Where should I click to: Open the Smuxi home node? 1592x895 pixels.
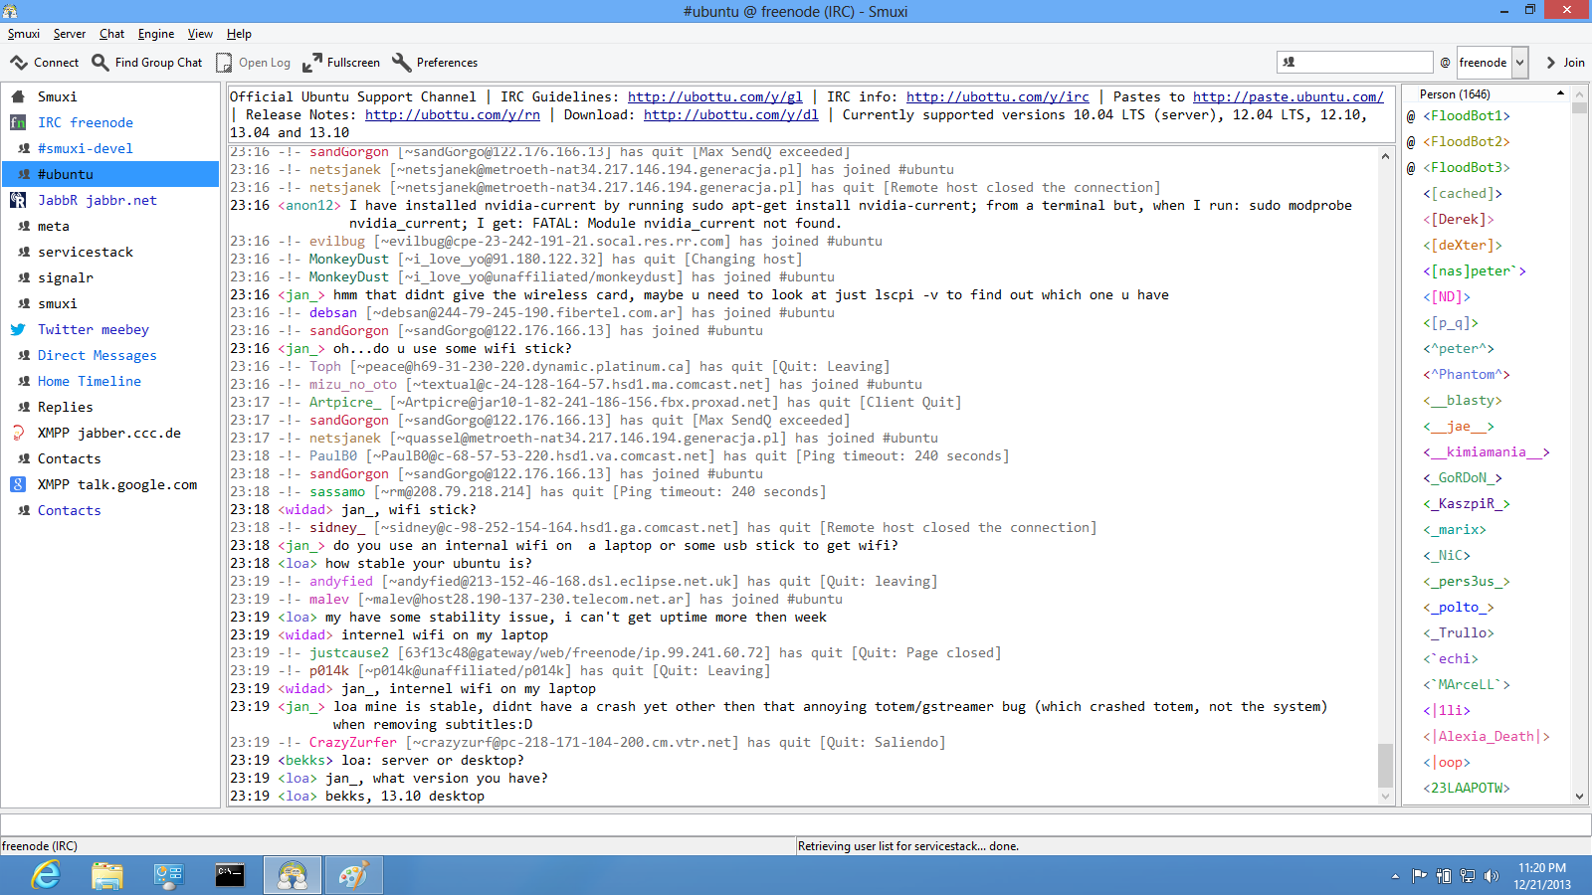pos(57,96)
